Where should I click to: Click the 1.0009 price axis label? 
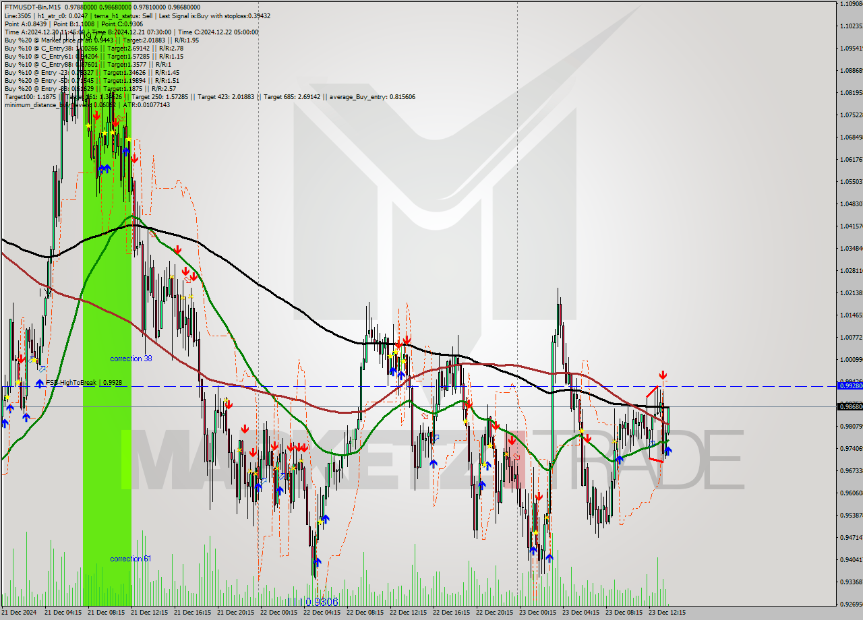(x=852, y=359)
